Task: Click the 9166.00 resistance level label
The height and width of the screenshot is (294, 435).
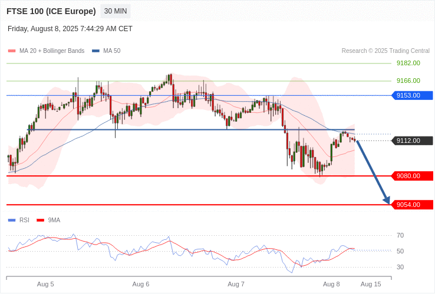Action: (x=408, y=81)
